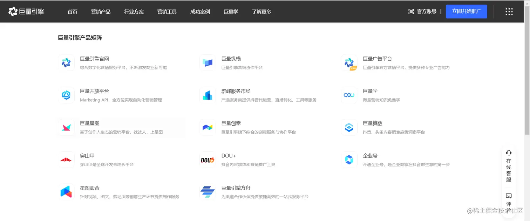Open the 巨量广告平台 PRO icon
This screenshot has width=530, height=221.
pyautogui.click(x=349, y=63)
